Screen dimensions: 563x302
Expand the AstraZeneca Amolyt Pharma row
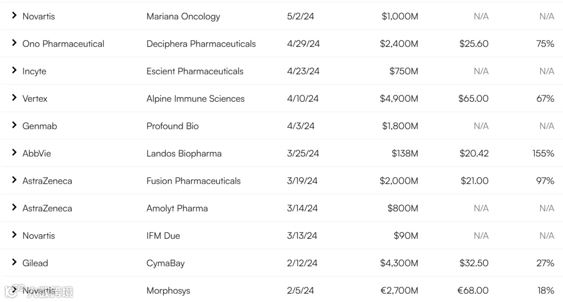[x=14, y=208]
